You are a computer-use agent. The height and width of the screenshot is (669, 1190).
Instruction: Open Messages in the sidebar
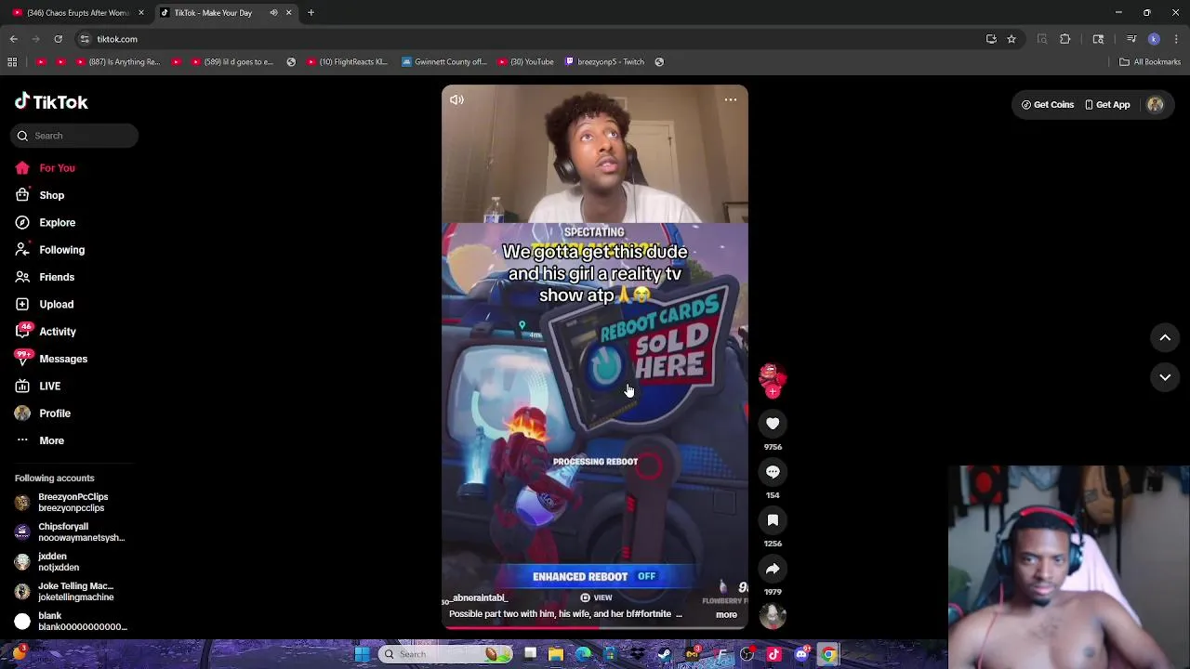coord(50,359)
